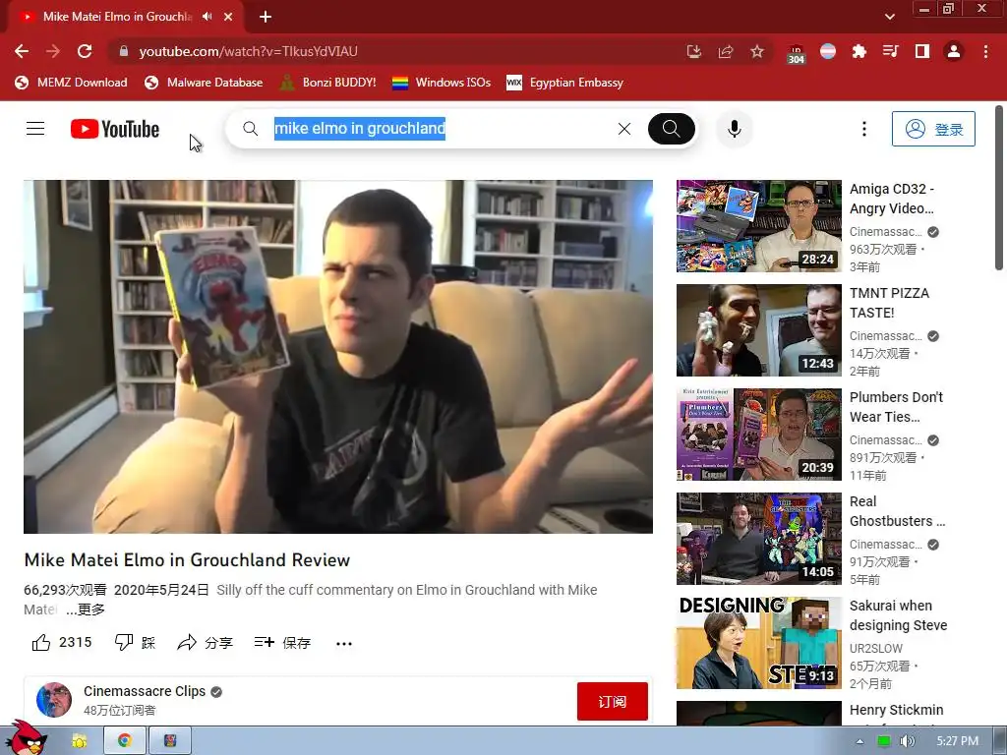The height and width of the screenshot is (755, 1007).
Task: Clear the search query with the X
Action: click(x=624, y=129)
